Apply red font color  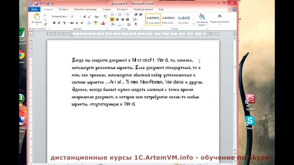[x=103, y=23]
